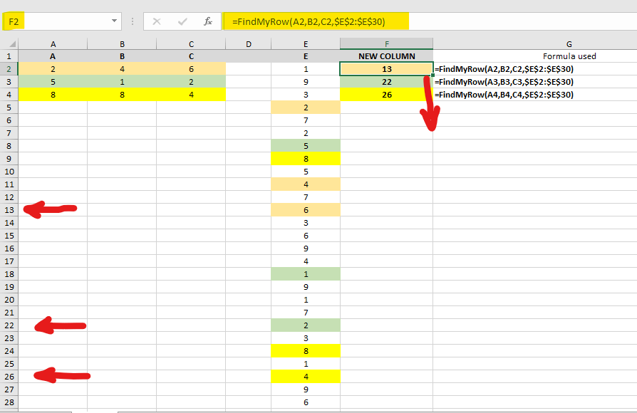This screenshot has height=413, width=637.
Task: Select cell F4 with value 26
Action: point(387,95)
